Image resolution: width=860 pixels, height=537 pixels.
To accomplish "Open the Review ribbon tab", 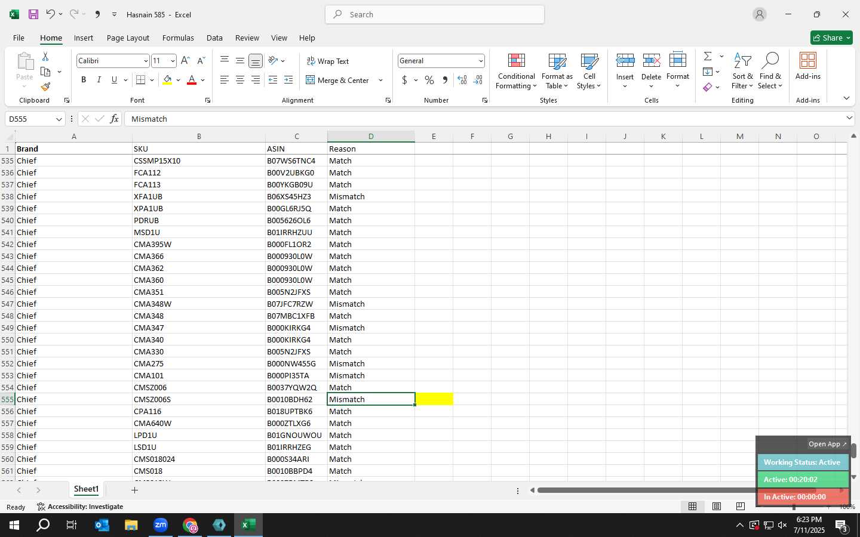I will pyautogui.click(x=247, y=38).
